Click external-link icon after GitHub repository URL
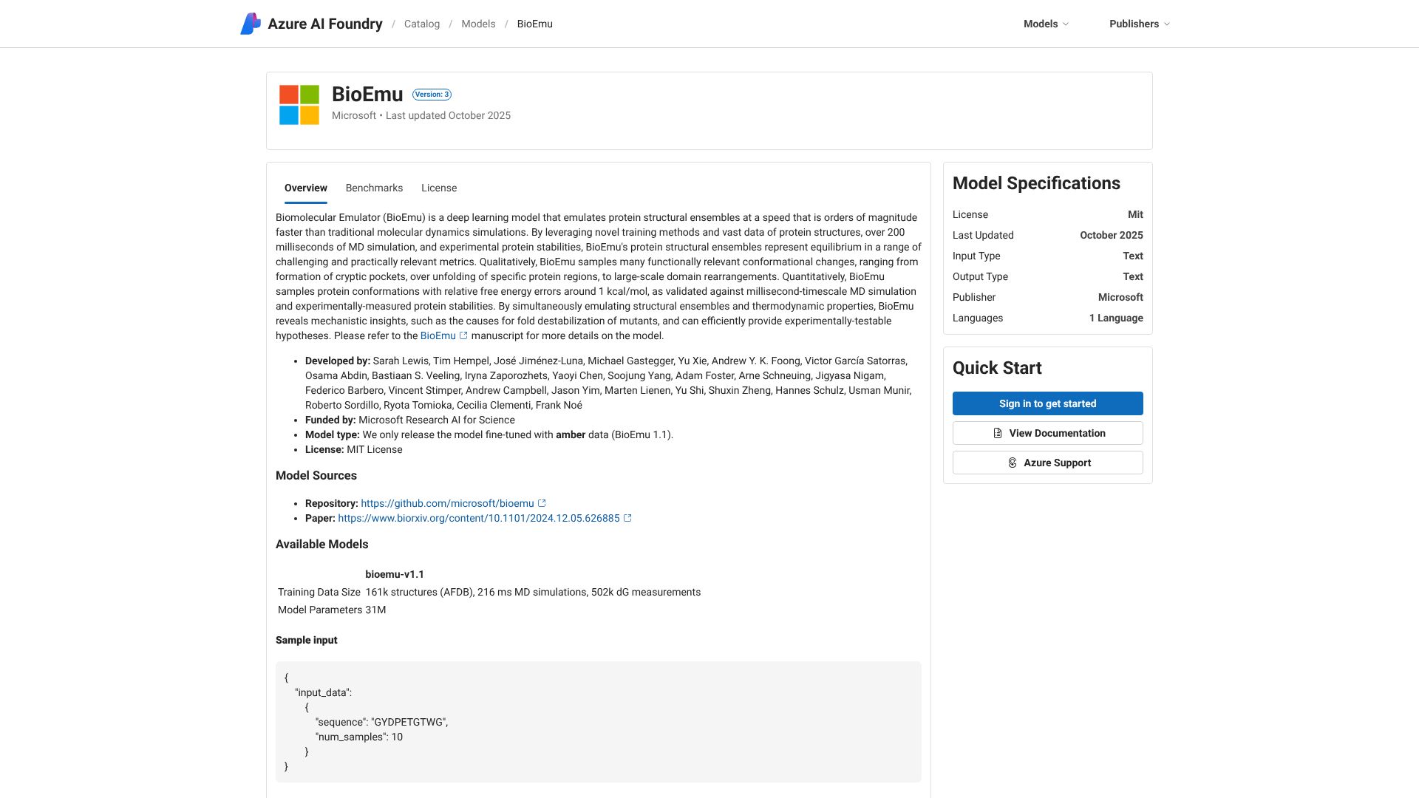 click(542, 503)
